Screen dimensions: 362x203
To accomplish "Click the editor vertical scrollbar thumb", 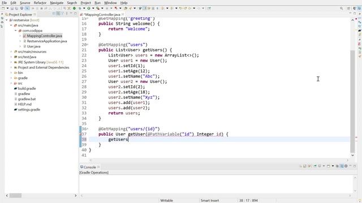I will [x=352, y=101].
